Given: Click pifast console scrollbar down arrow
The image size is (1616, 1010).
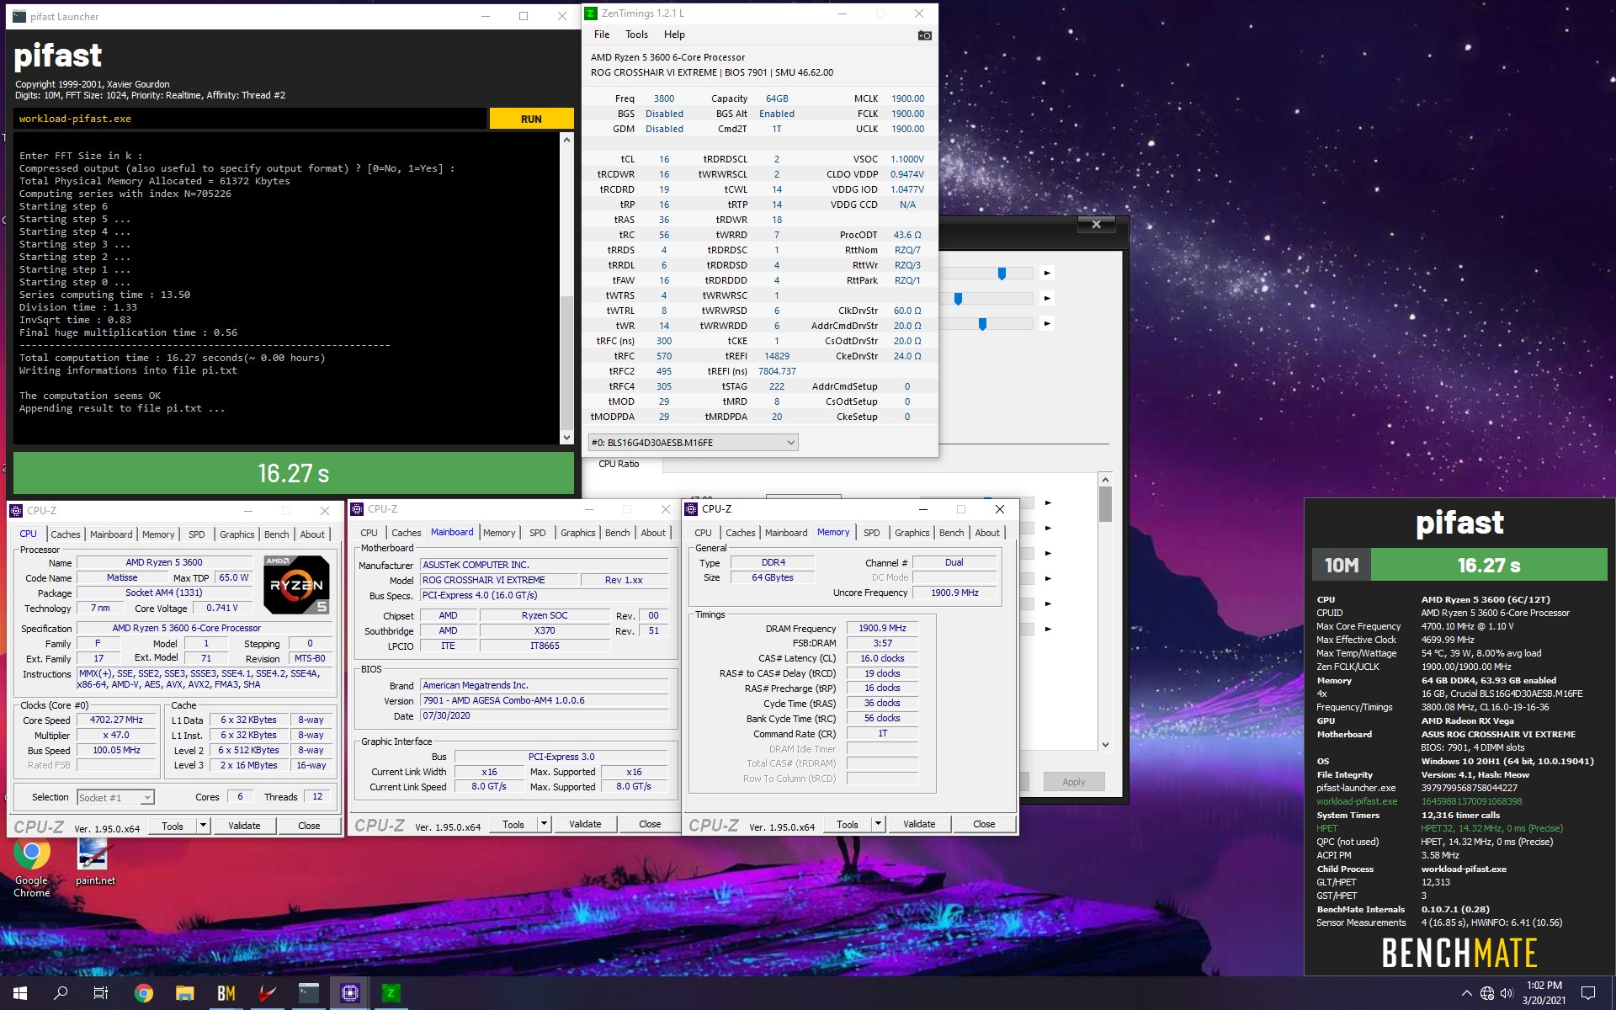Looking at the screenshot, I should (x=566, y=438).
